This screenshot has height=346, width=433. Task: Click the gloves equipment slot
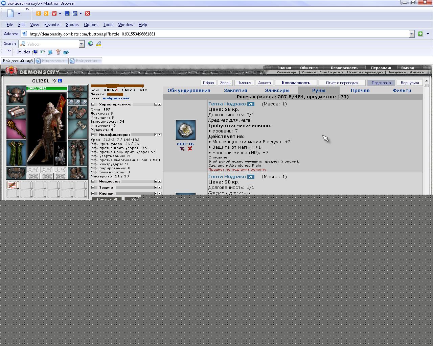(x=77, y=112)
